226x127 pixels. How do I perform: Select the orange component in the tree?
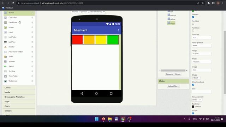point(172,15)
